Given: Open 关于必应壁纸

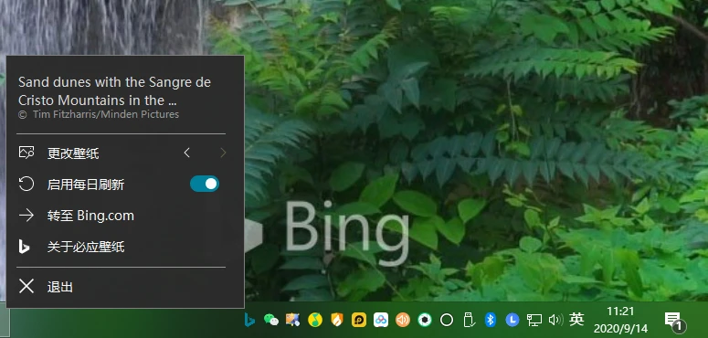Looking at the screenshot, I should (x=86, y=247).
